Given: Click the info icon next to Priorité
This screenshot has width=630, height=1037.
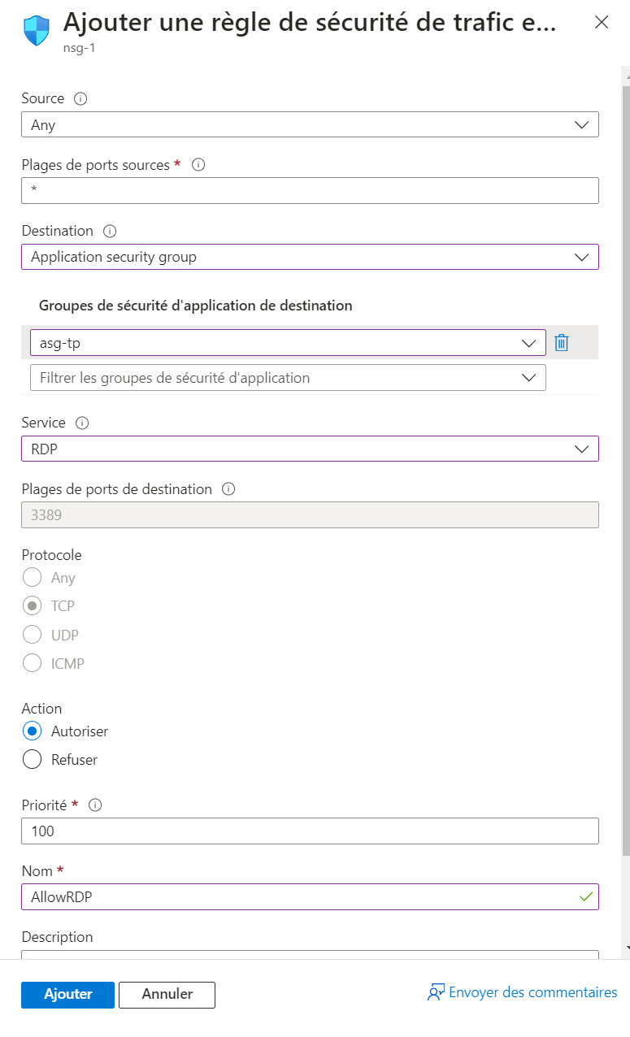Looking at the screenshot, I should click(x=95, y=805).
